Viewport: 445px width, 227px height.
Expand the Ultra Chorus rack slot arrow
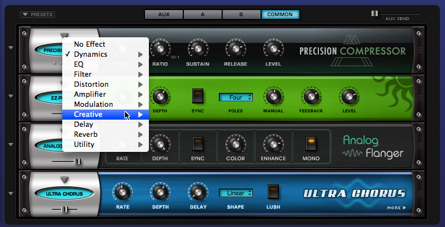pyautogui.click(x=11, y=194)
